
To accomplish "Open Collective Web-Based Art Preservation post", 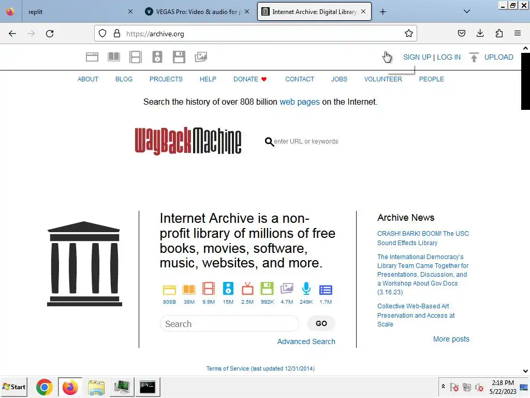I will pos(416,315).
